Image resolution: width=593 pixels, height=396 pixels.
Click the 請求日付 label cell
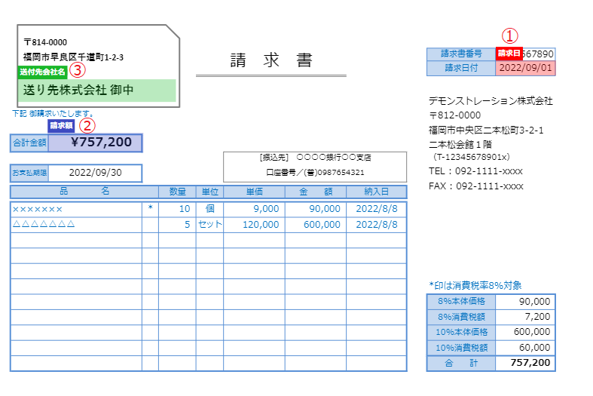coord(461,68)
